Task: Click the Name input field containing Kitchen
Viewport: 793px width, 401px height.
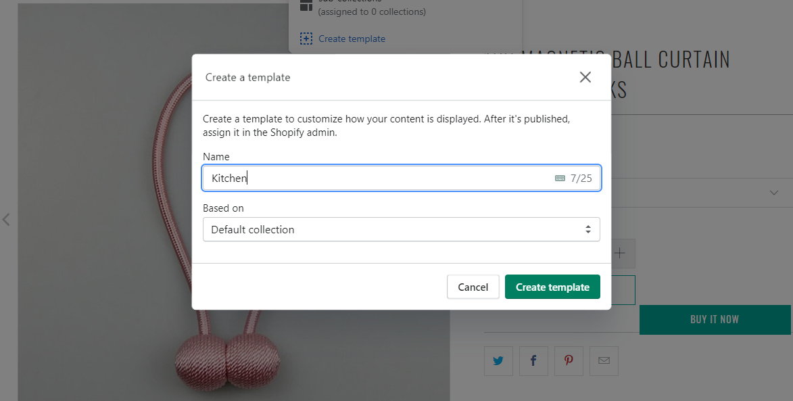Action: (x=401, y=178)
